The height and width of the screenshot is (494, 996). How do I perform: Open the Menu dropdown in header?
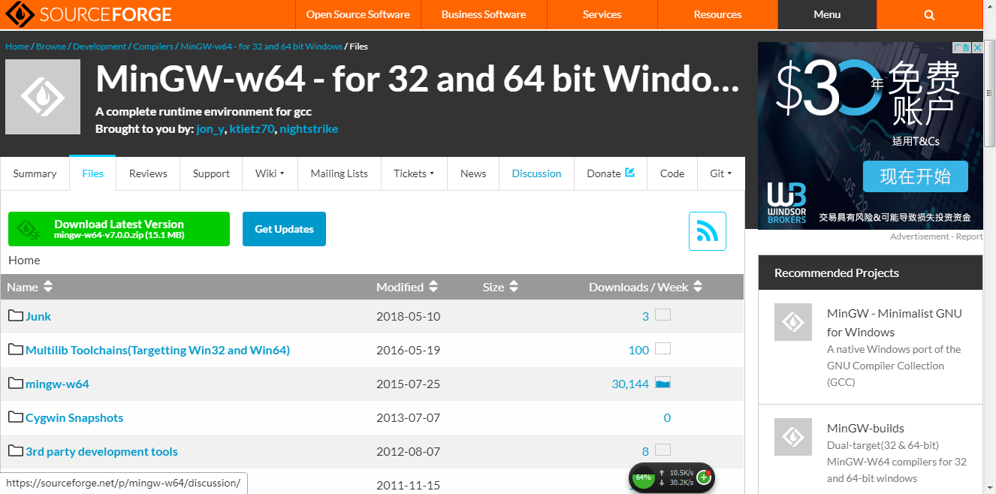(x=827, y=14)
